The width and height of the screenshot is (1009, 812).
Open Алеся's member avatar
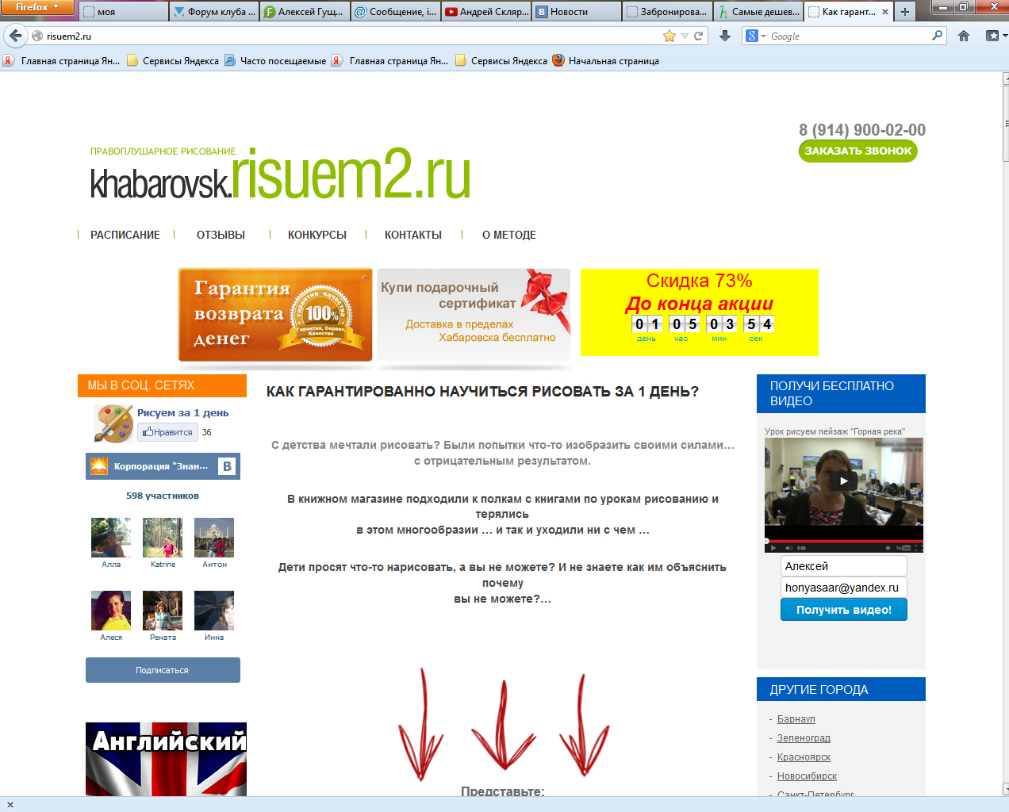(111, 611)
